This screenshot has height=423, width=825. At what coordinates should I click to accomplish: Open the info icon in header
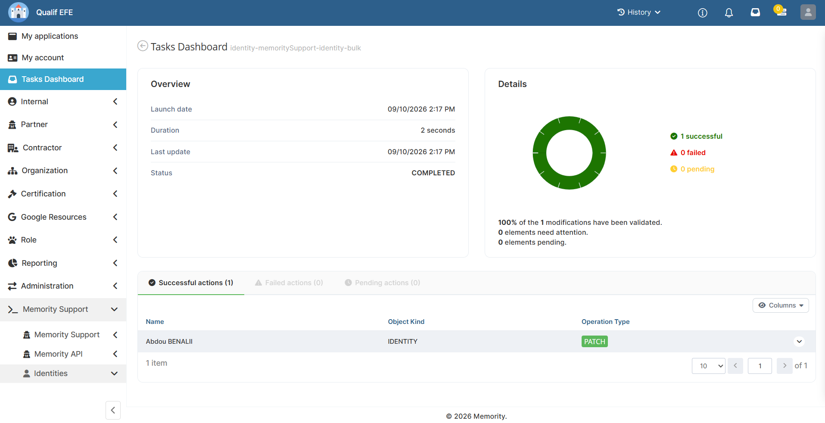tap(702, 12)
